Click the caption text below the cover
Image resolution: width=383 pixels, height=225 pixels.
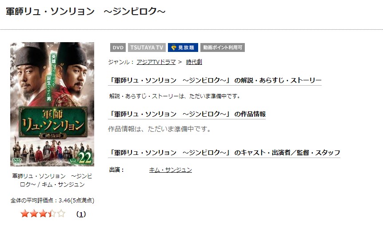(x=52, y=180)
